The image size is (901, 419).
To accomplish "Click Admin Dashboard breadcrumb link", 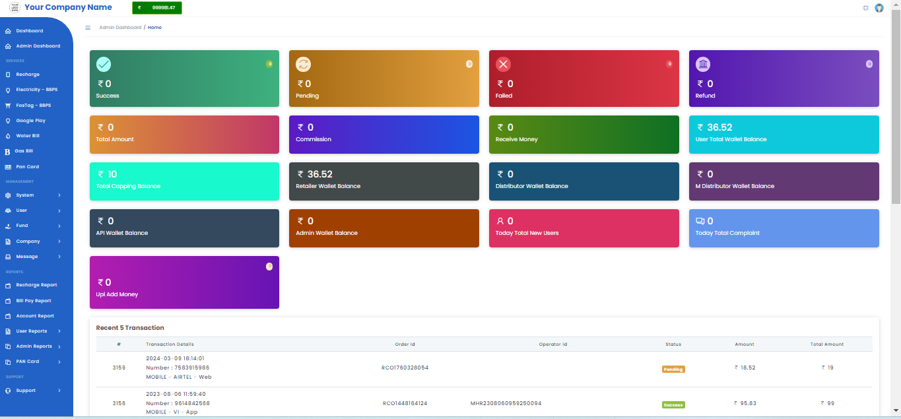I will coord(119,28).
